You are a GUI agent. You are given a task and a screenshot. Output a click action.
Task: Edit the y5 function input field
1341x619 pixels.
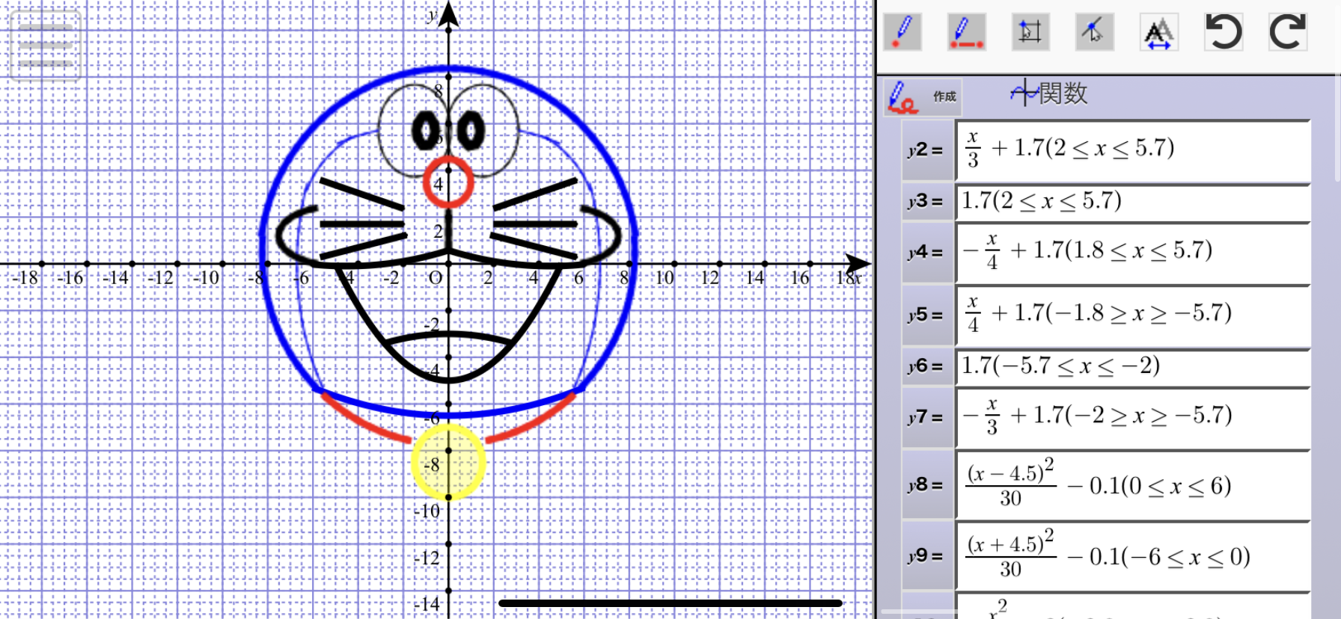tap(1133, 315)
